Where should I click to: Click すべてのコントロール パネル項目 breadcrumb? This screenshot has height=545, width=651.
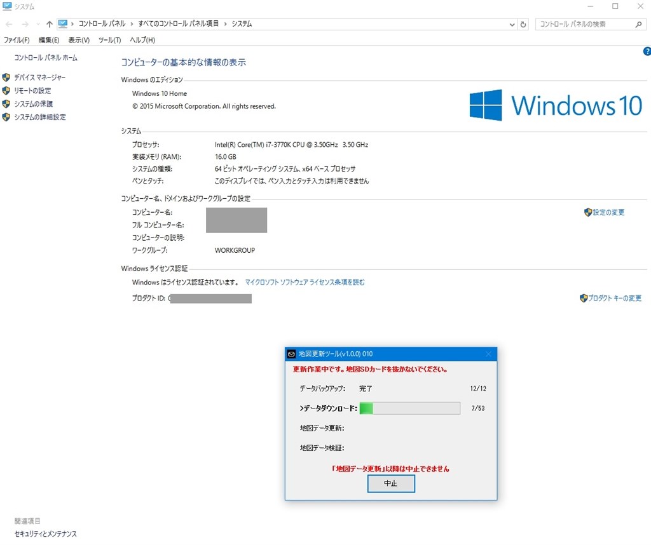pos(179,24)
